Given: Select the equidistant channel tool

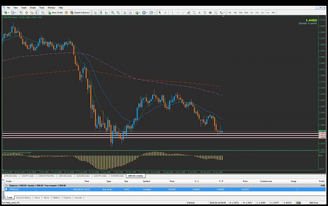Looking at the screenshot, I should (188, 13).
